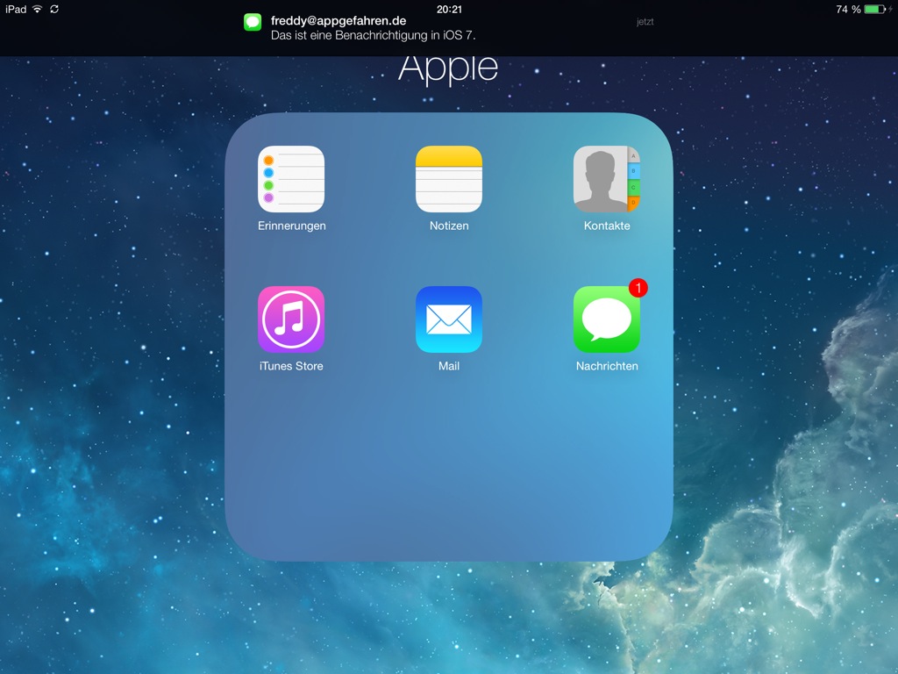Click the red badge on Nachrichten
This screenshot has width=898, height=674.
(x=638, y=287)
